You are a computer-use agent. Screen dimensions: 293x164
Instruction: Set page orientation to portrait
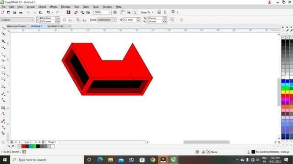click(65, 20)
